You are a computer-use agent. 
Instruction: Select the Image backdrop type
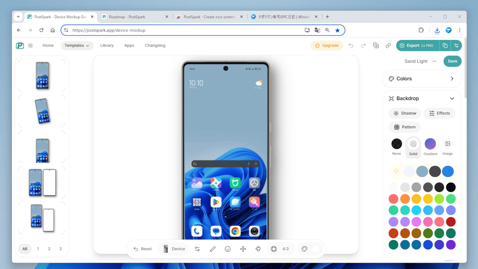[x=447, y=147]
